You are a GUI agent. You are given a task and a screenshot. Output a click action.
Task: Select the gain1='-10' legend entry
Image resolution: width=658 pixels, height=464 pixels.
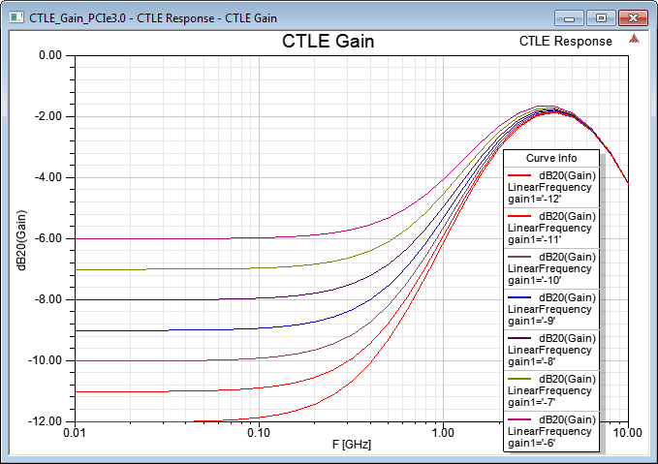(x=551, y=268)
